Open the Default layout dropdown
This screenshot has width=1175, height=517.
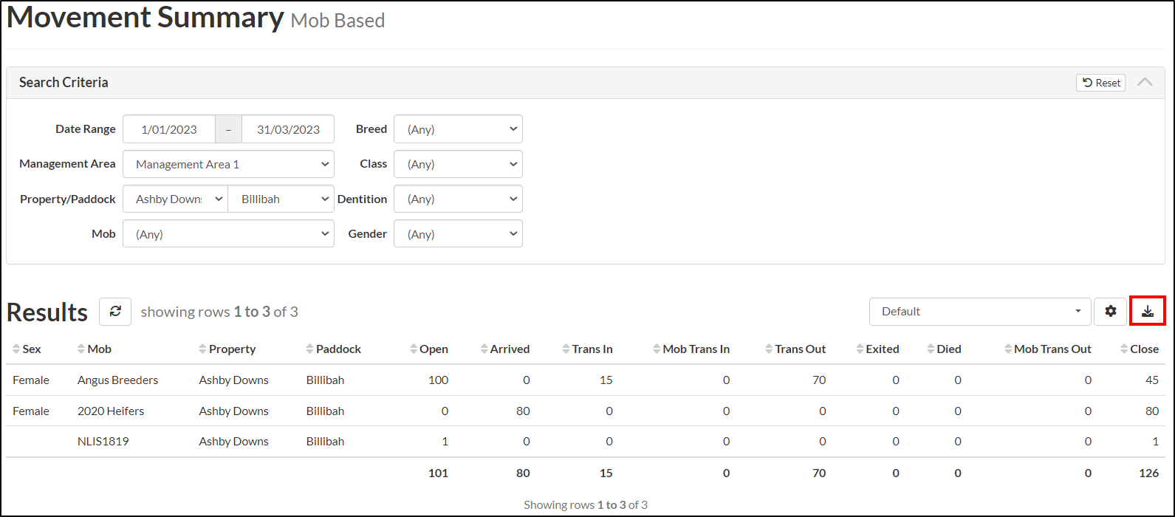coord(980,311)
